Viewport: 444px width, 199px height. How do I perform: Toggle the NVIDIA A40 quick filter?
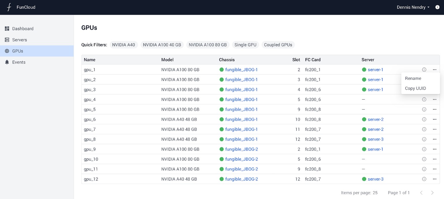[123, 45]
